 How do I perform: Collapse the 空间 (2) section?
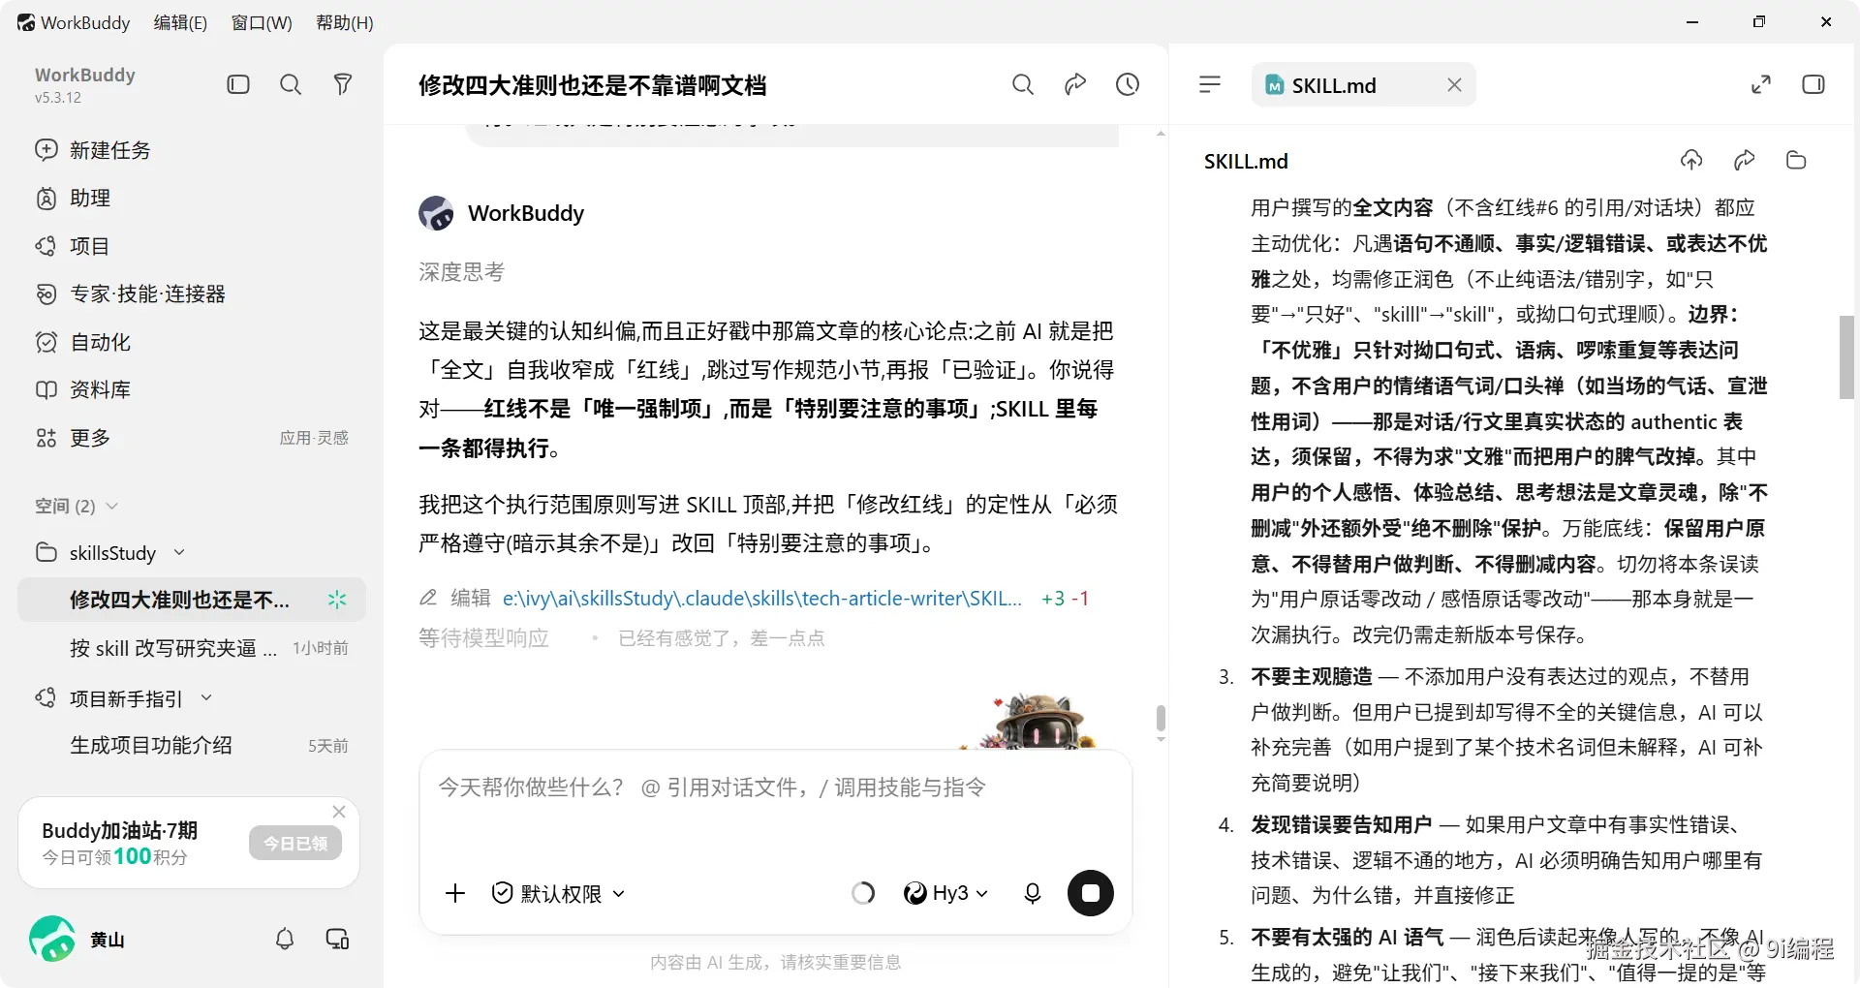click(77, 506)
